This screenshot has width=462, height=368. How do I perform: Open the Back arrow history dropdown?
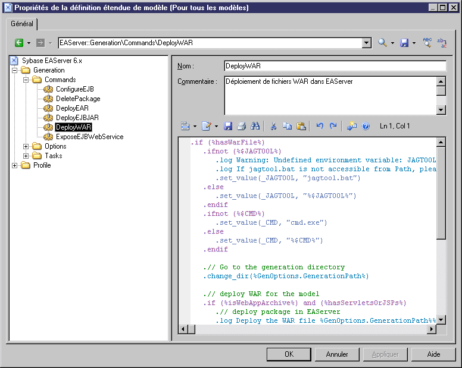29,43
